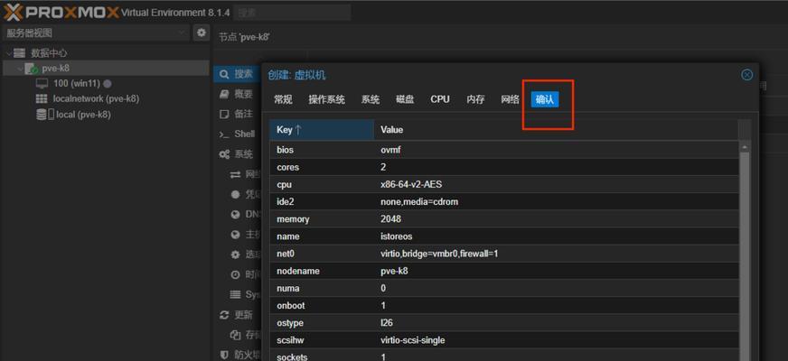Click the Proxmox logo
The height and width of the screenshot is (361, 788).
click(61, 12)
